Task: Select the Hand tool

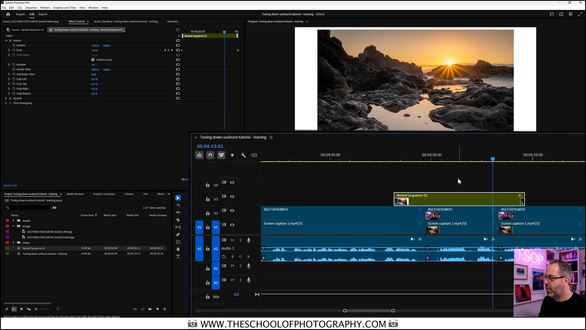Action: coord(178,249)
